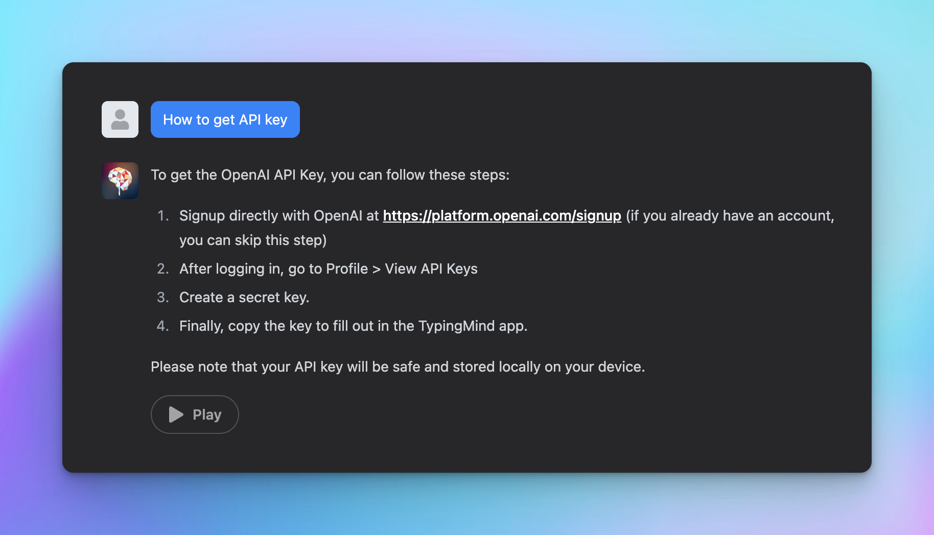Screen dimensions: 934x535
Task: Click the 'skip this step' parenthetical text
Action: click(x=252, y=240)
